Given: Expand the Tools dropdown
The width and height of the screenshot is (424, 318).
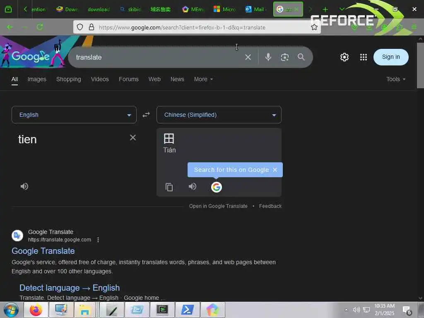Looking at the screenshot, I should [395, 79].
